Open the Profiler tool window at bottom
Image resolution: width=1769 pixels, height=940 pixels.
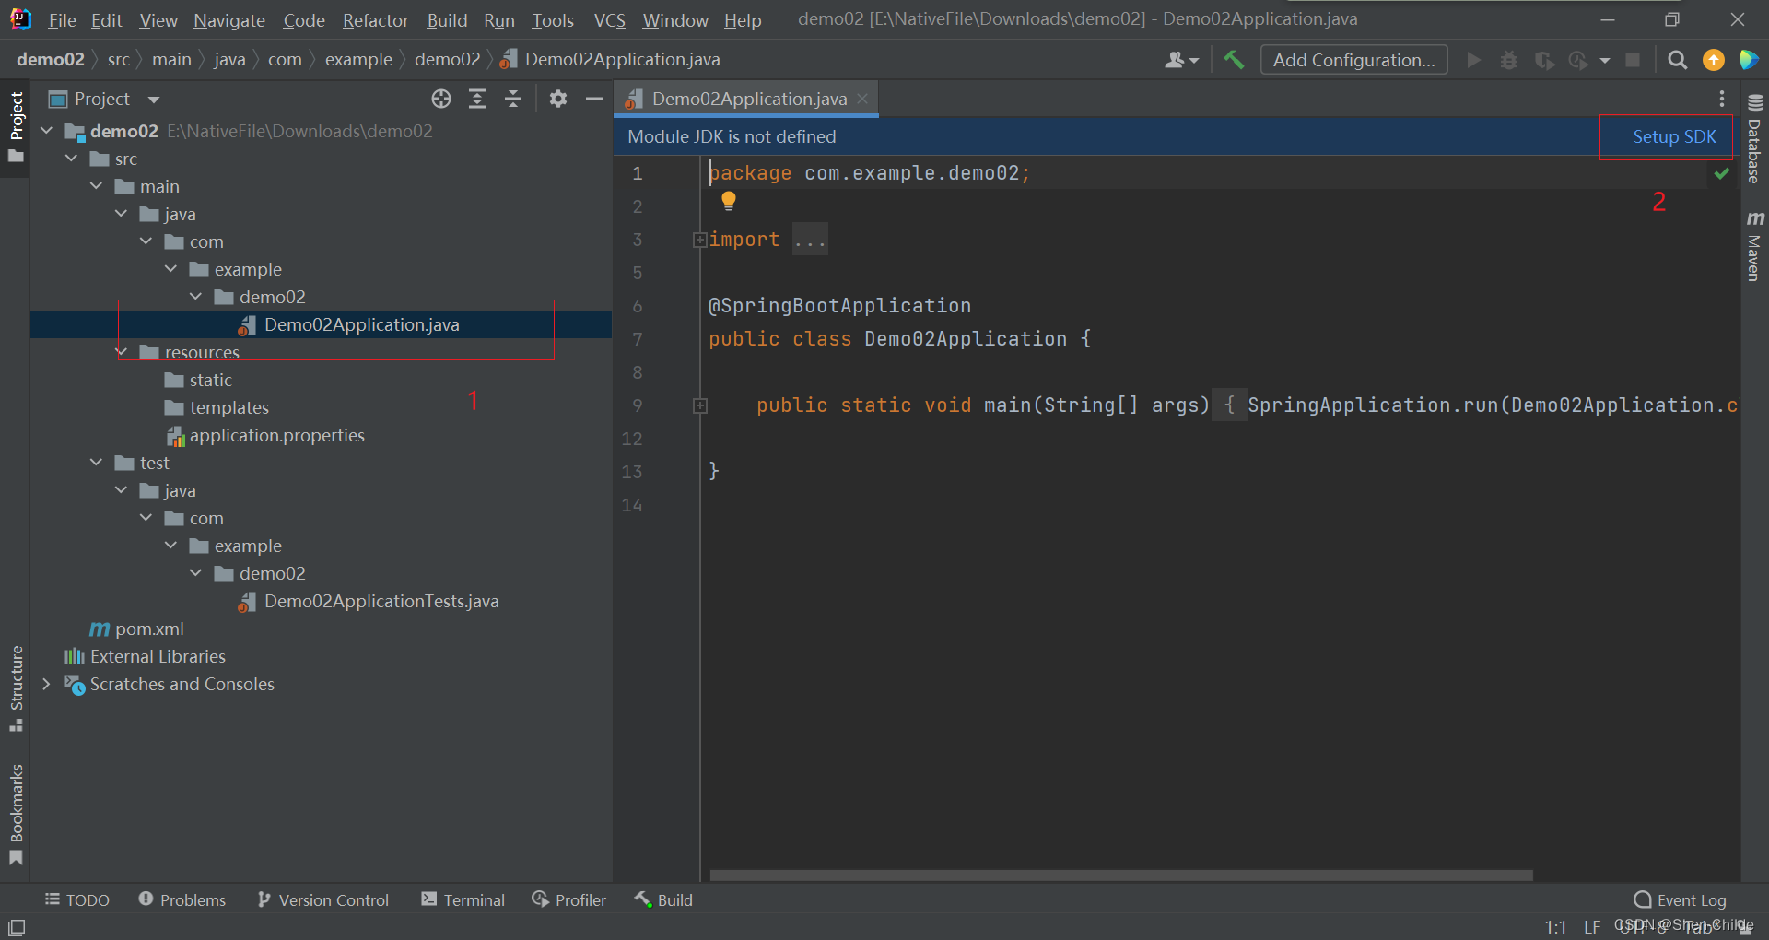[569, 899]
